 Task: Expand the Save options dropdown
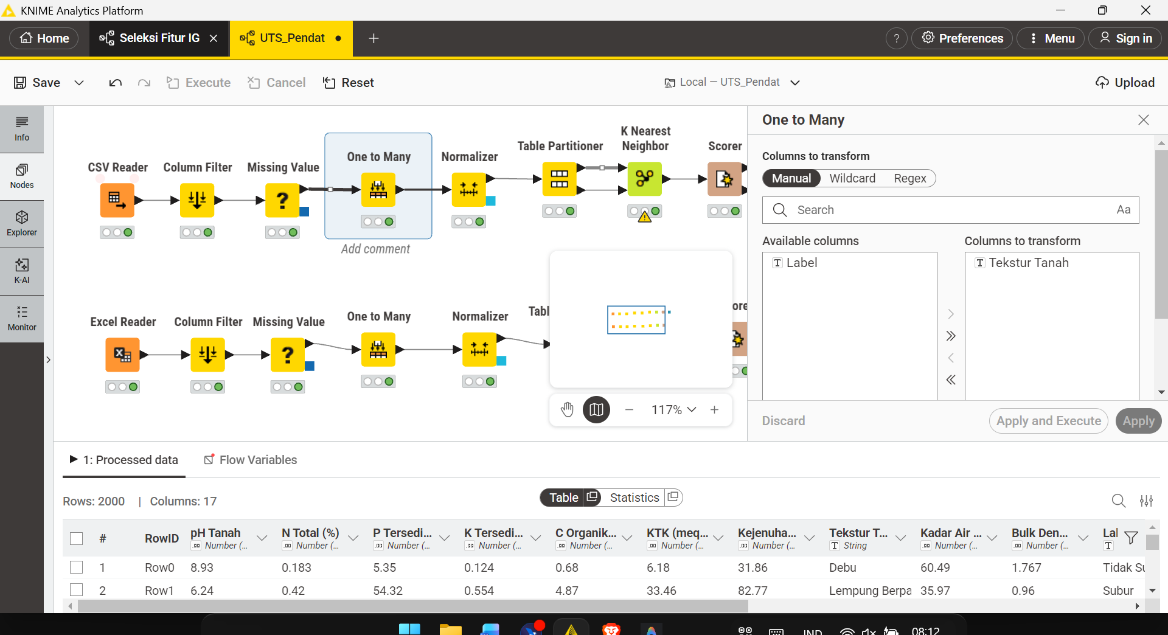[79, 83]
